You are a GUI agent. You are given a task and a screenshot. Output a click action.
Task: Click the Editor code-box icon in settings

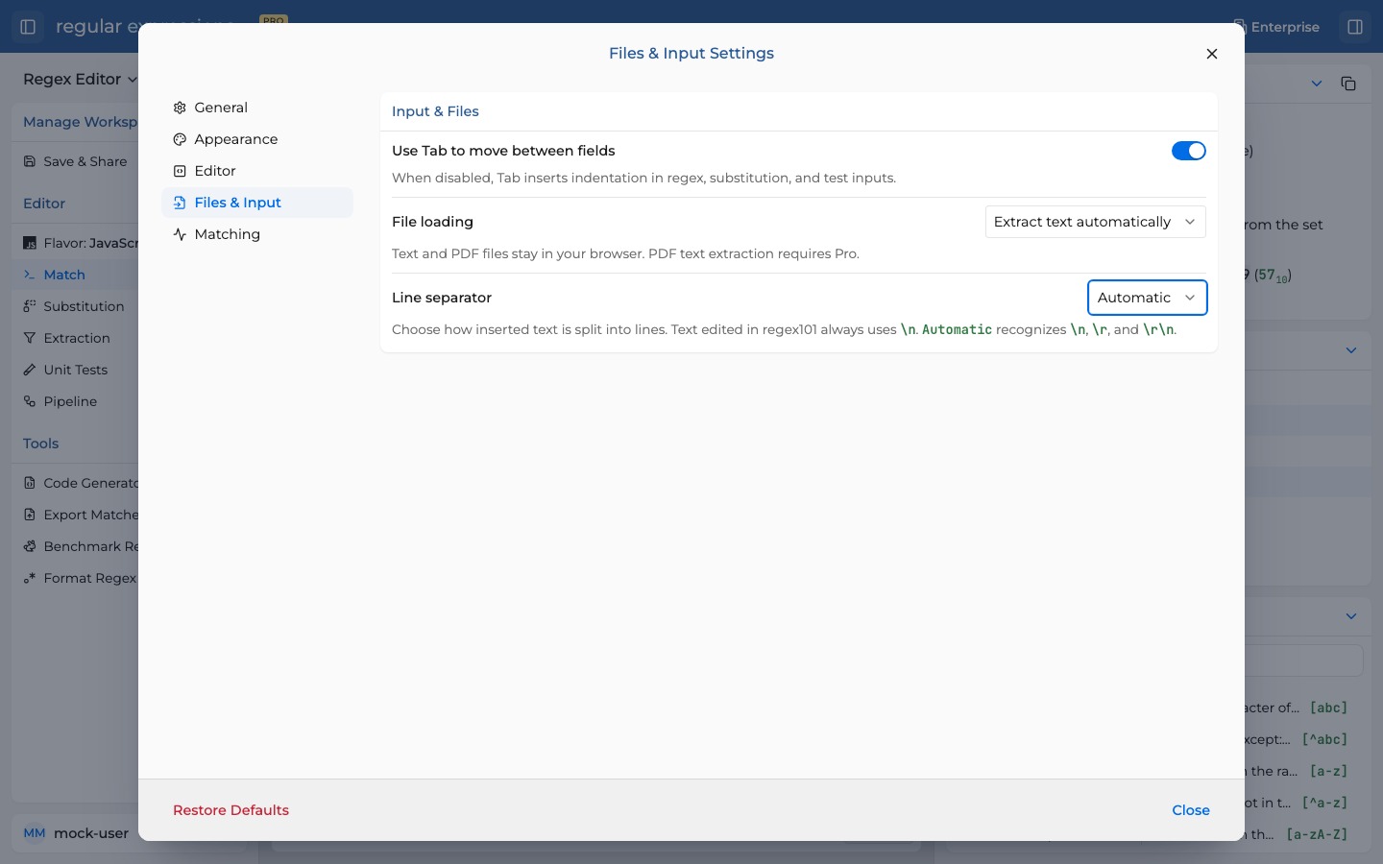pyautogui.click(x=180, y=171)
